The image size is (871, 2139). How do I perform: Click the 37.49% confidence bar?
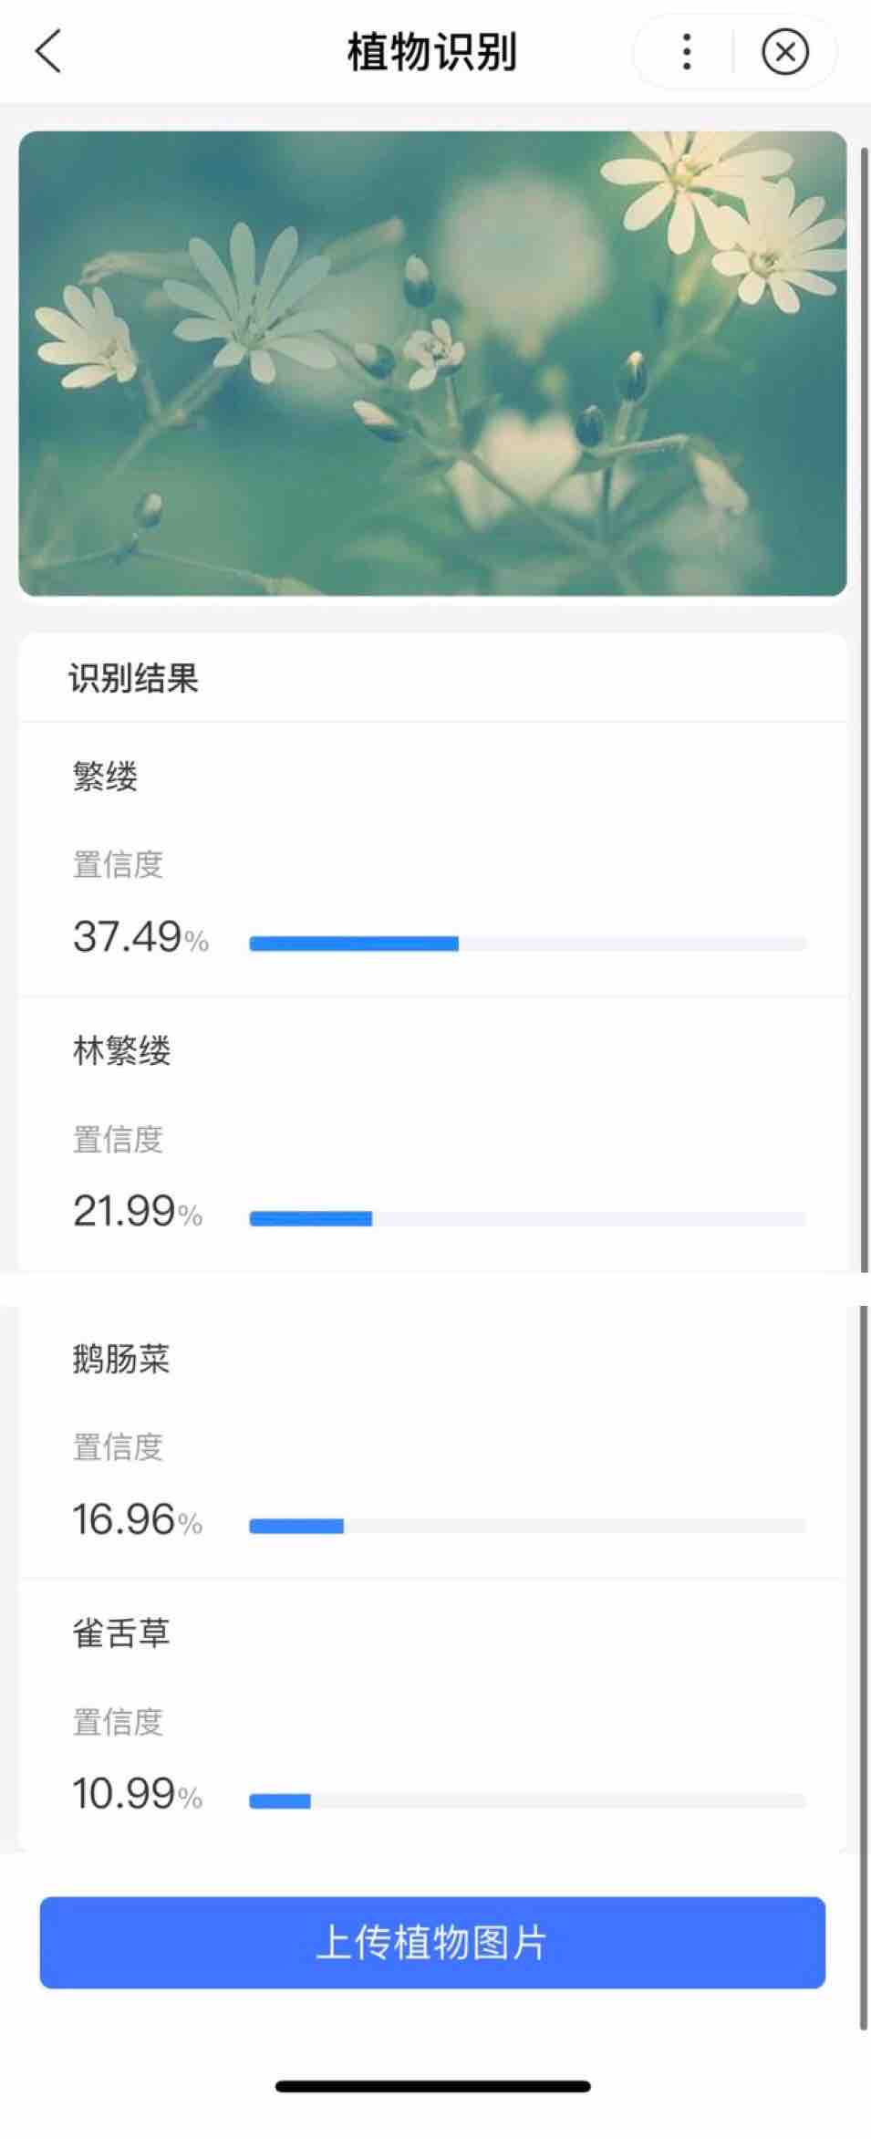coord(528,944)
